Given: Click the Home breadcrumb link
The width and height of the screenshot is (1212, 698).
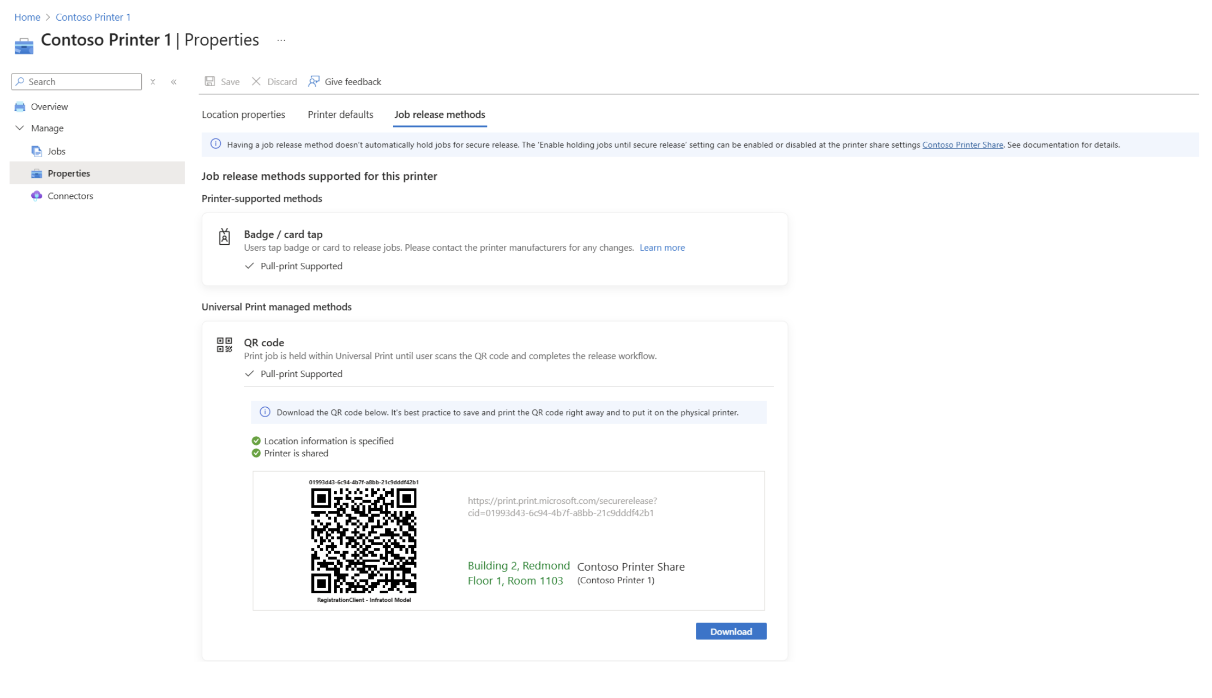Looking at the screenshot, I should (27, 17).
